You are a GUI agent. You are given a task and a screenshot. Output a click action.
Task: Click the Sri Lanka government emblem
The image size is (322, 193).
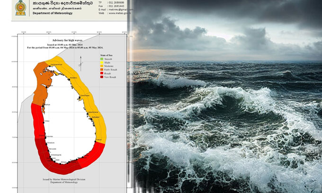(x=20, y=8)
